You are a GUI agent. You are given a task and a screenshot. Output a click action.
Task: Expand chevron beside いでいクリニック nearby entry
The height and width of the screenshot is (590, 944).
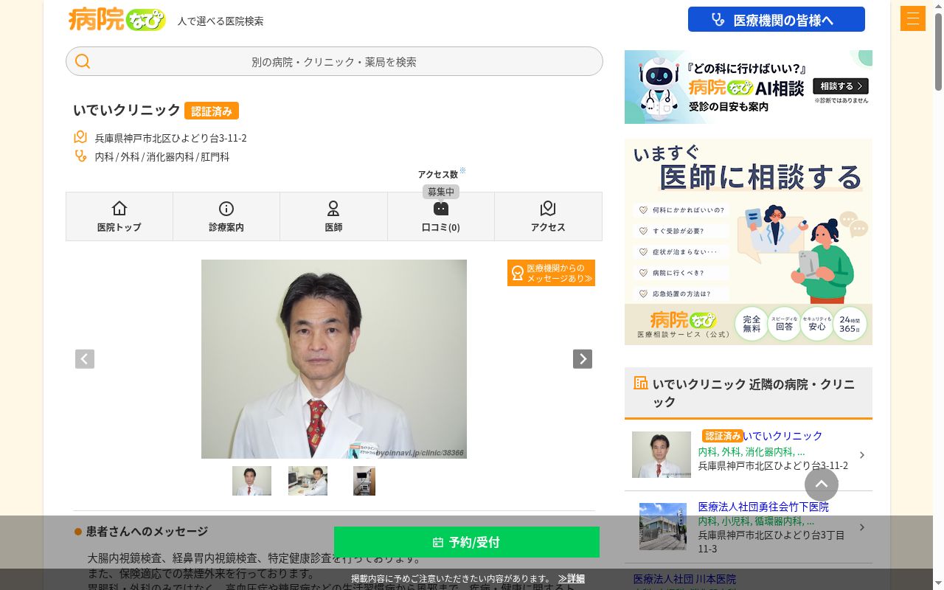862,455
